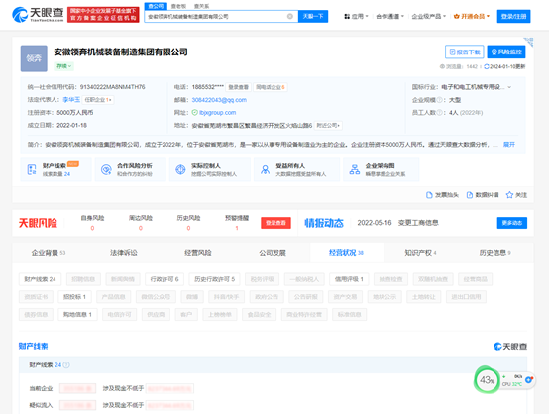Open the lbjxgroup.com website link
The image size is (549, 414).
pyautogui.click(x=217, y=112)
